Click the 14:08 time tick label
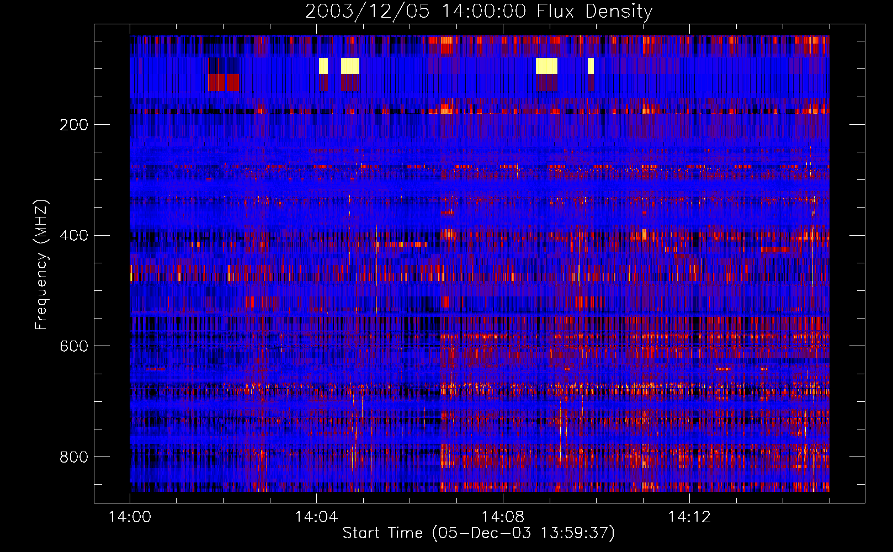 click(503, 517)
